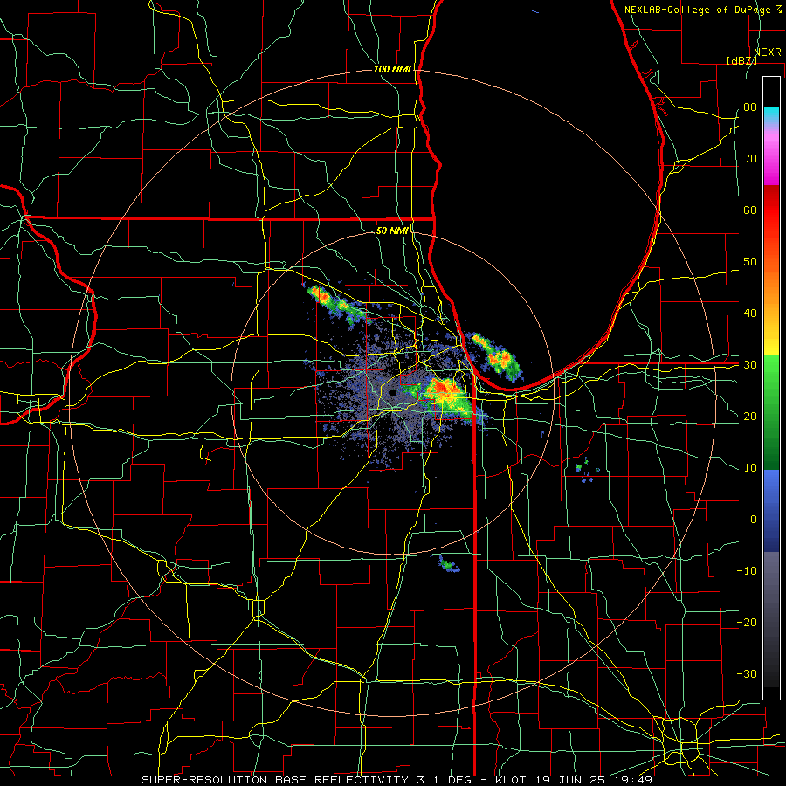Click the 40 value on the dBZ scale

point(750,313)
